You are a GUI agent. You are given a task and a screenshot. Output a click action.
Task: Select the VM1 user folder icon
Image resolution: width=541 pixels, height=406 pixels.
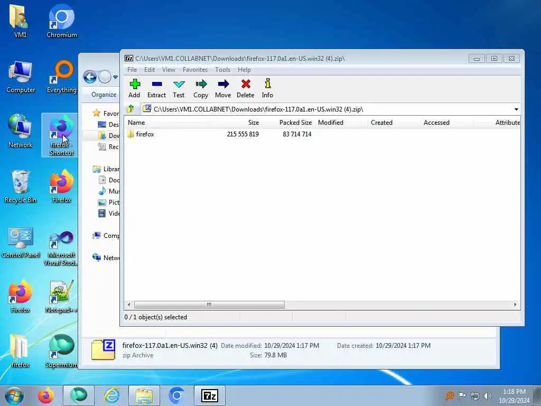tap(20, 21)
